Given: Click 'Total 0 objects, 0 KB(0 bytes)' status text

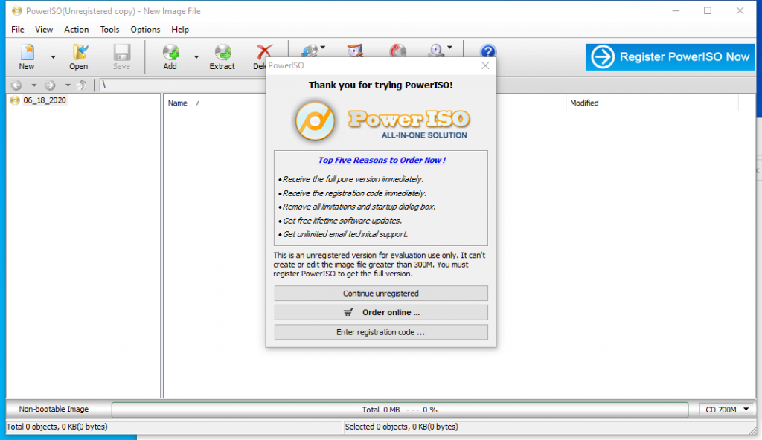Looking at the screenshot, I should point(57,427).
